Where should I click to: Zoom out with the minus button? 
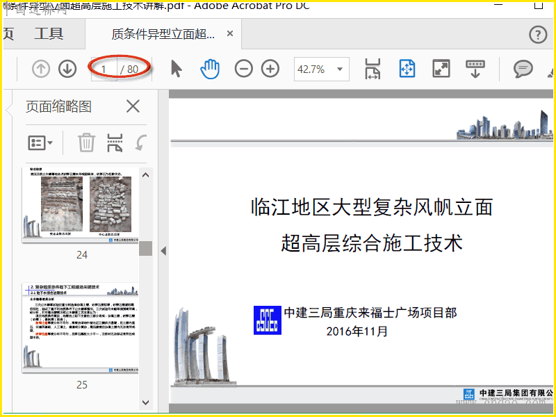[x=244, y=69]
